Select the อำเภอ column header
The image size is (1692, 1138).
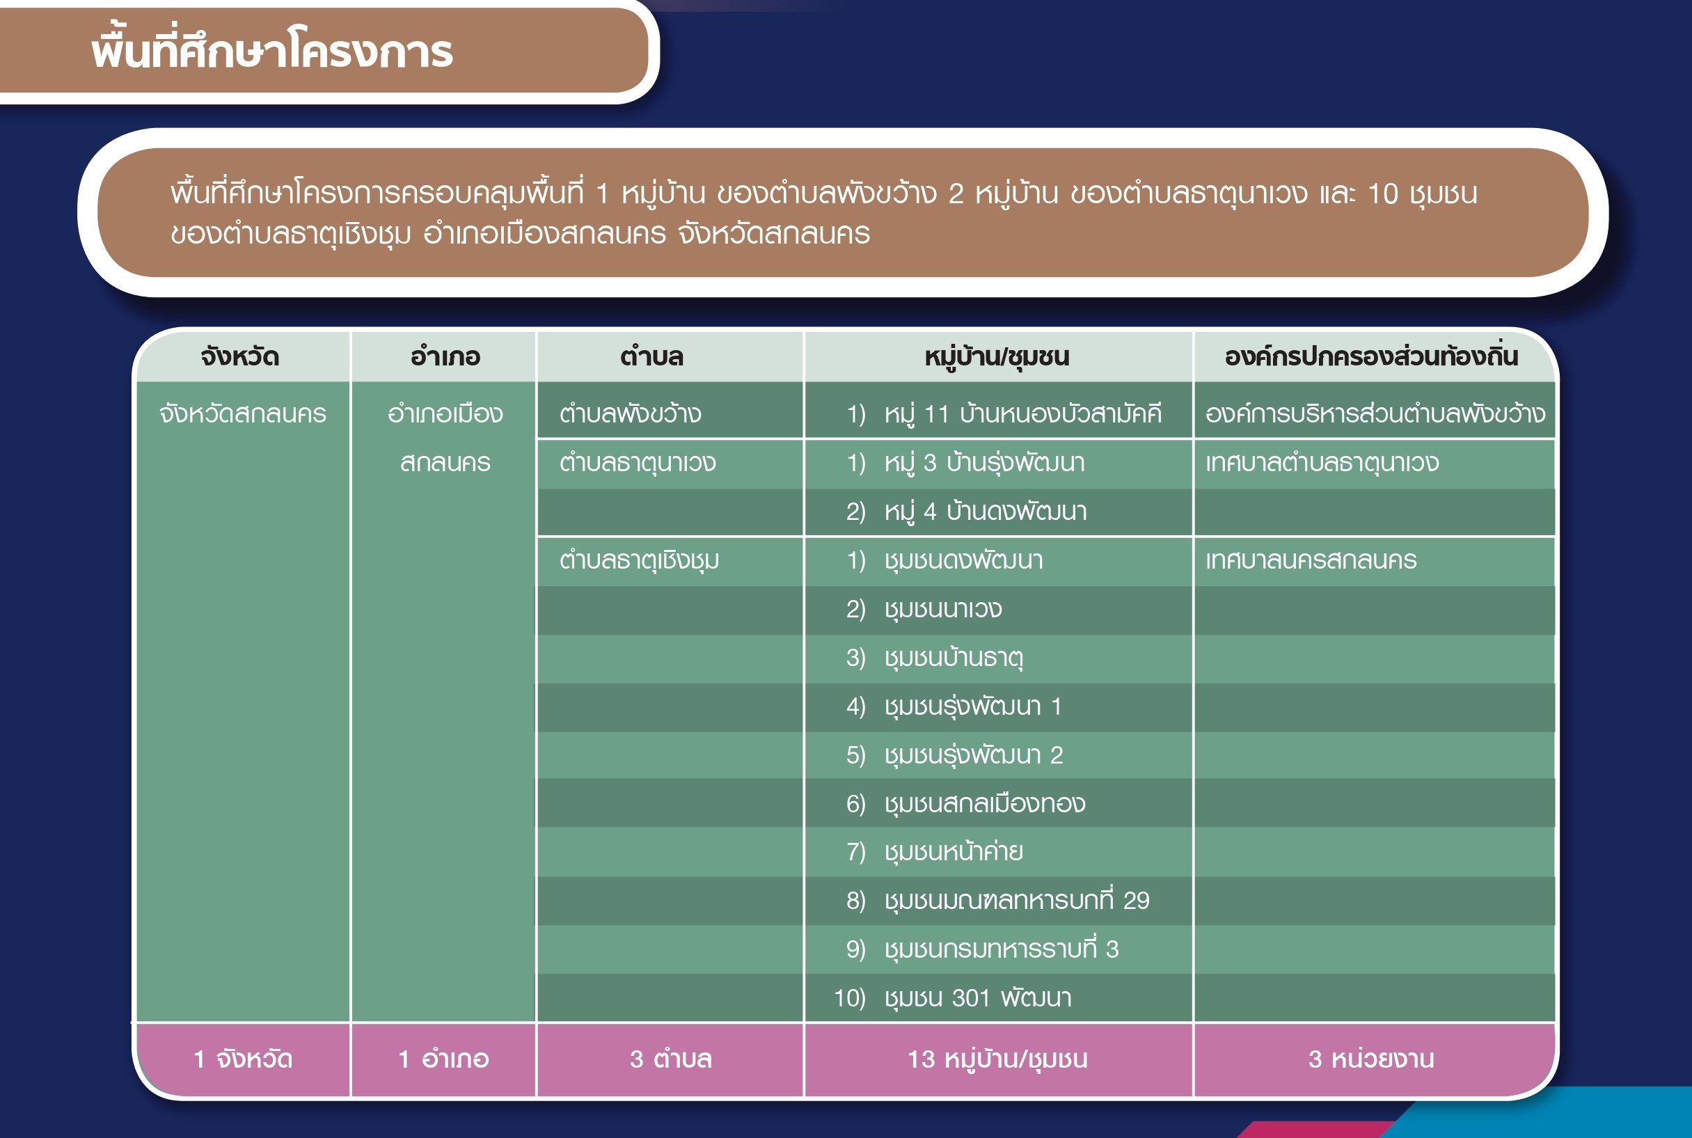coord(445,357)
